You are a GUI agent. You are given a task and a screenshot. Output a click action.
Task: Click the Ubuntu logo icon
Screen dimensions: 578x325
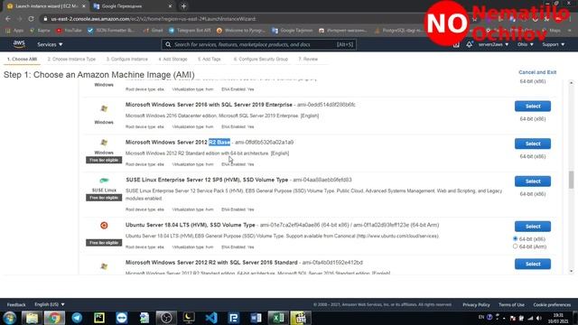tap(104, 225)
